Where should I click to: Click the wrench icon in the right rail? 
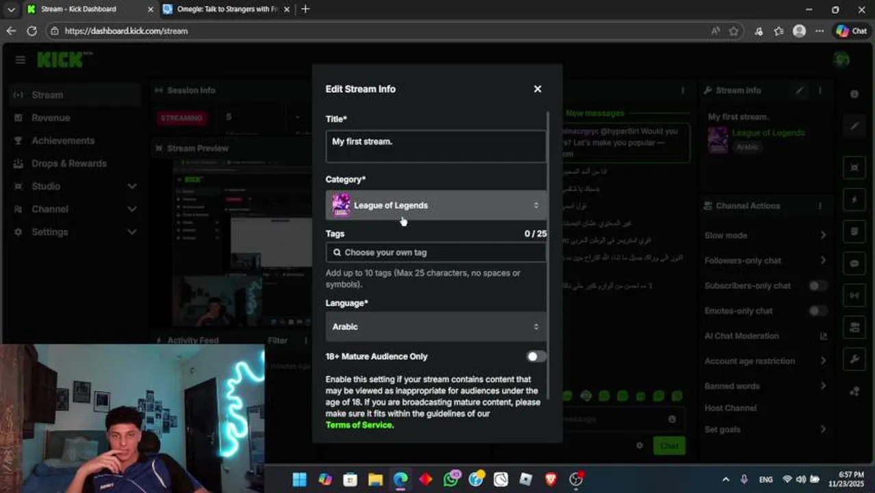pyautogui.click(x=854, y=359)
